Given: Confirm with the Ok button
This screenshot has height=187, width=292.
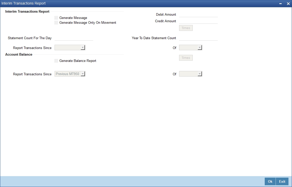Looking at the screenshot, I should pyautogui.click(x=270, y=181).
